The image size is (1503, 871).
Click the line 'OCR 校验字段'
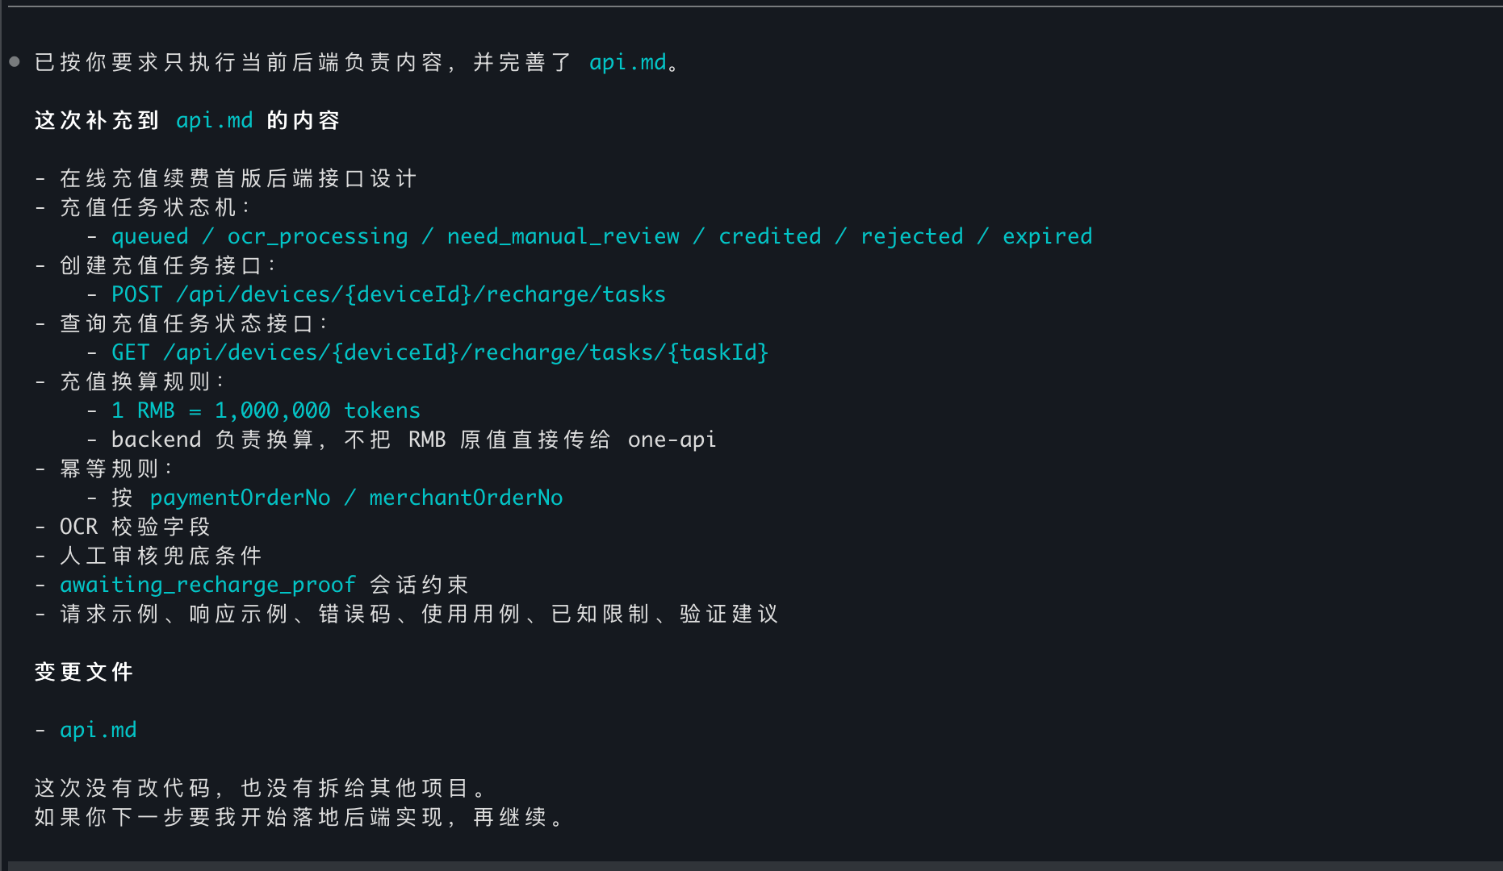(136, 527)
